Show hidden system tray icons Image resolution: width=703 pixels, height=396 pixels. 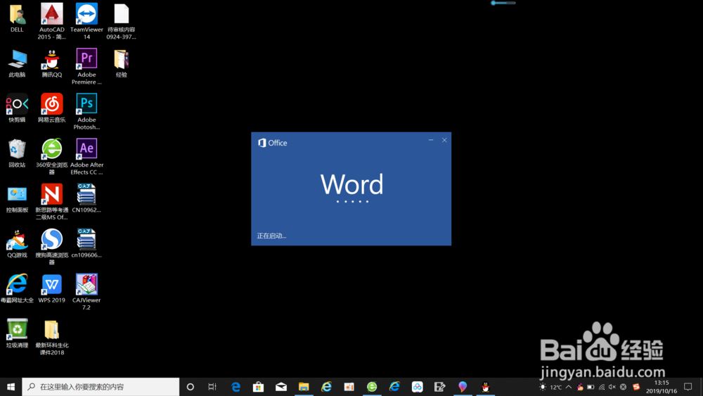pos(569,387)
